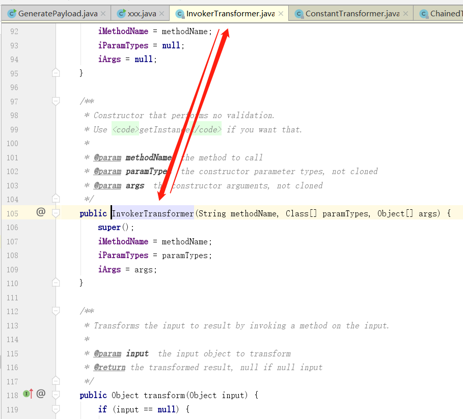This screenshot has height=419, width=463.
Task: Collapse constructor via fold marker at line 110
Action: (x=56, y=283)
